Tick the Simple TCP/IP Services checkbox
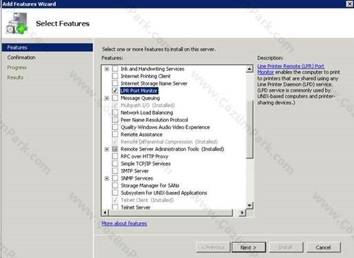 (x=115, y=163)
